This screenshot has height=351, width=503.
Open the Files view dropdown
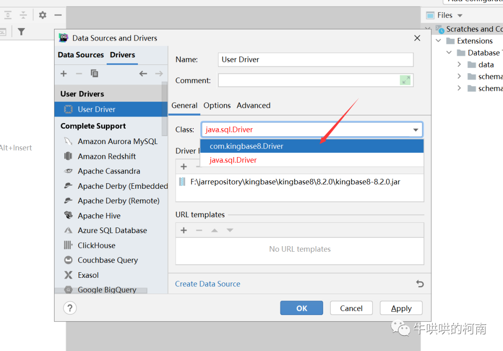tap(460, 15)
